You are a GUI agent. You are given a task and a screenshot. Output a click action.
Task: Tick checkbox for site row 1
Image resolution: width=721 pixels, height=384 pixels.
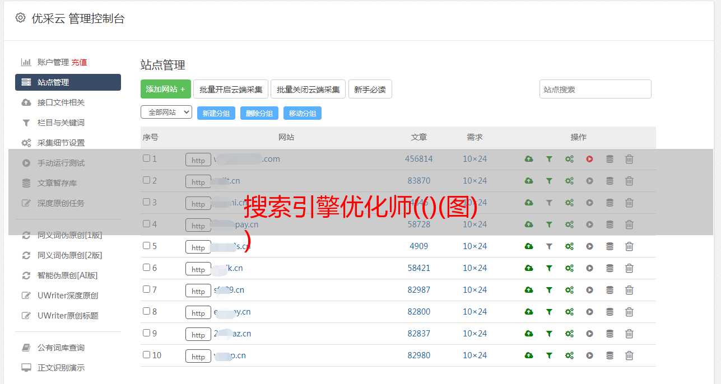(146, 158)
